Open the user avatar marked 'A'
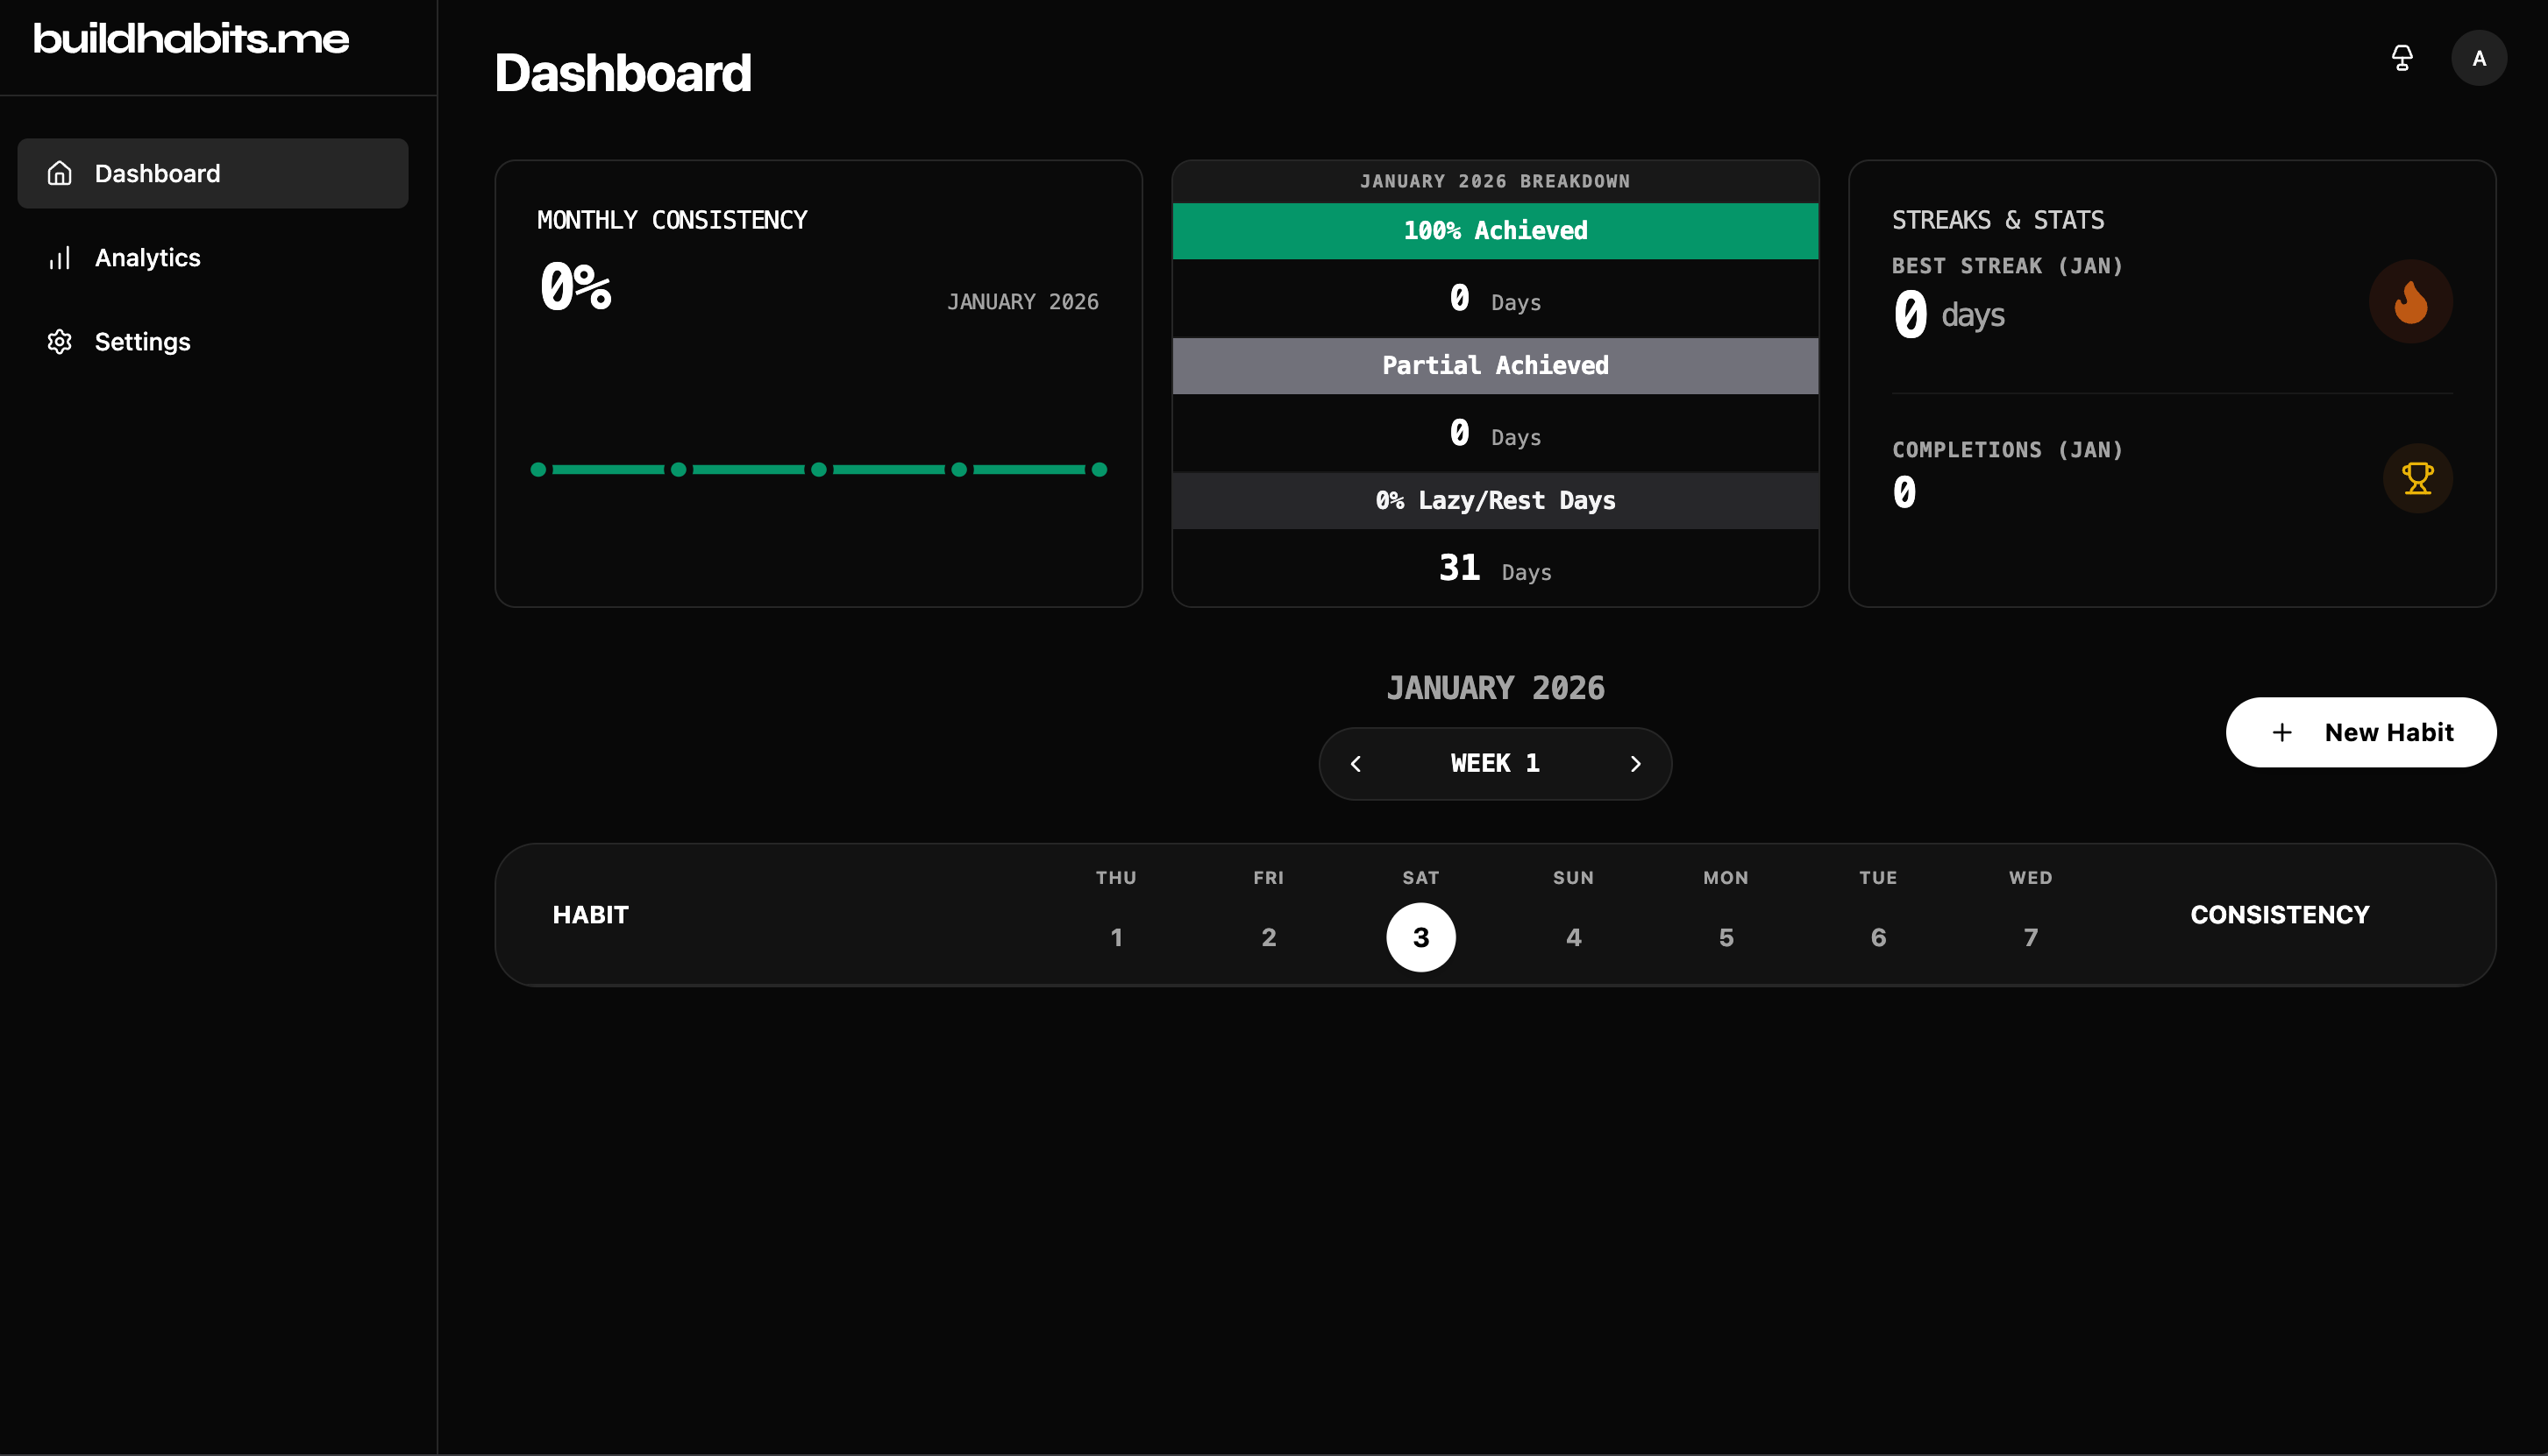The width and height of the screenshot is (2548, 1456). click(2479, 57)
